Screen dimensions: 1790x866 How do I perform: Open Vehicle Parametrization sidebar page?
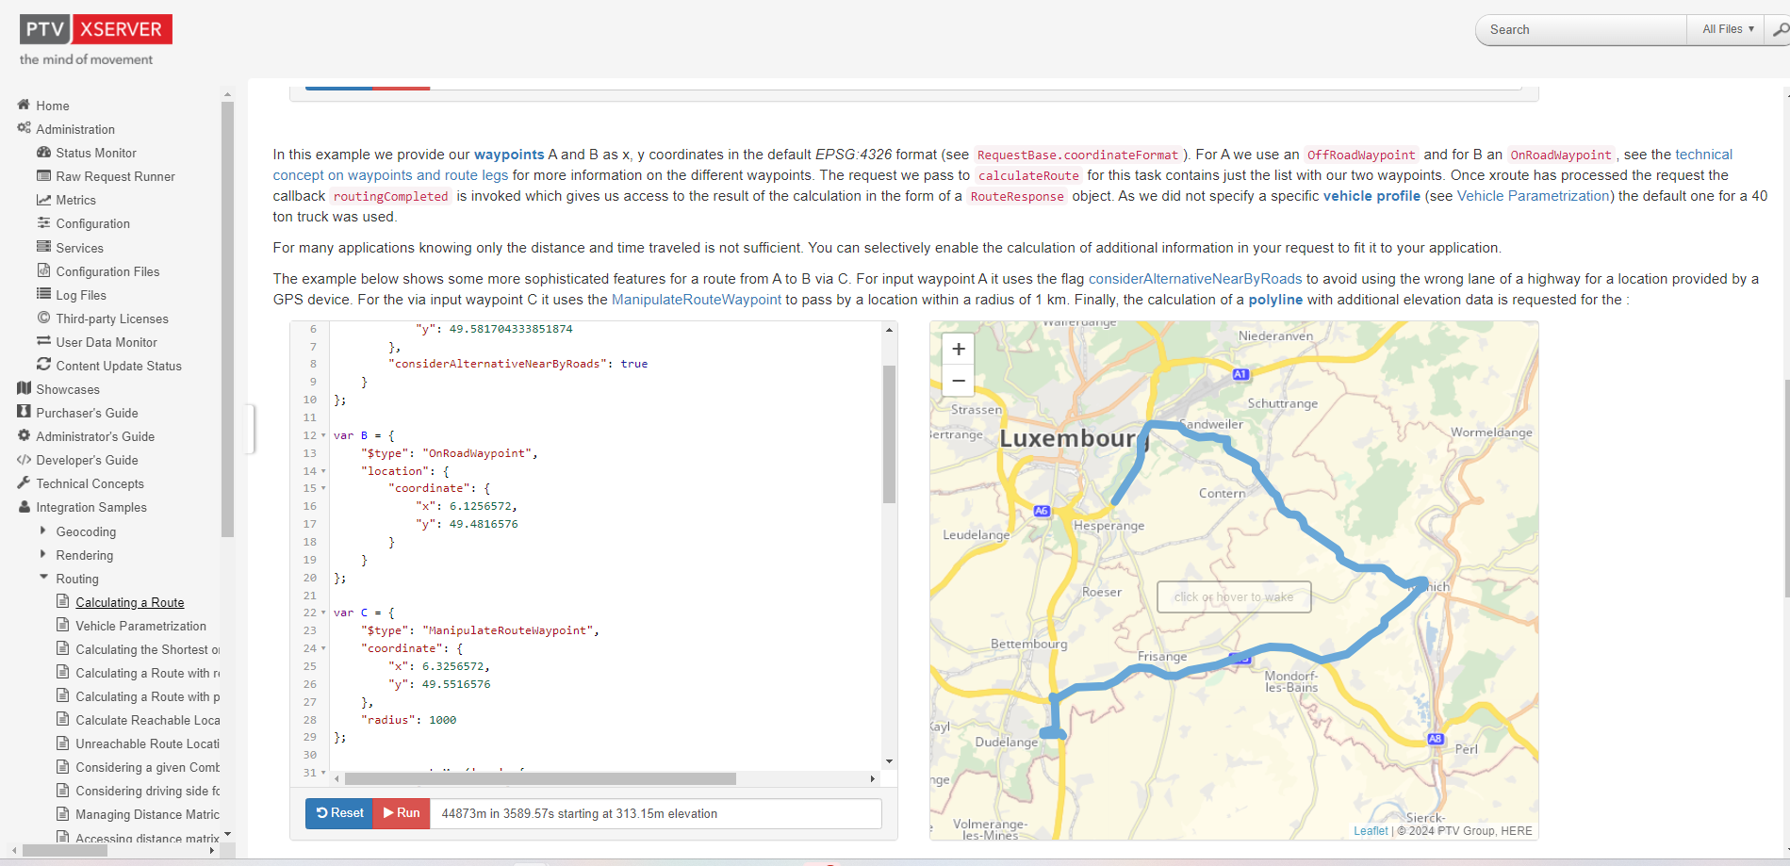(x=140, y=626)
